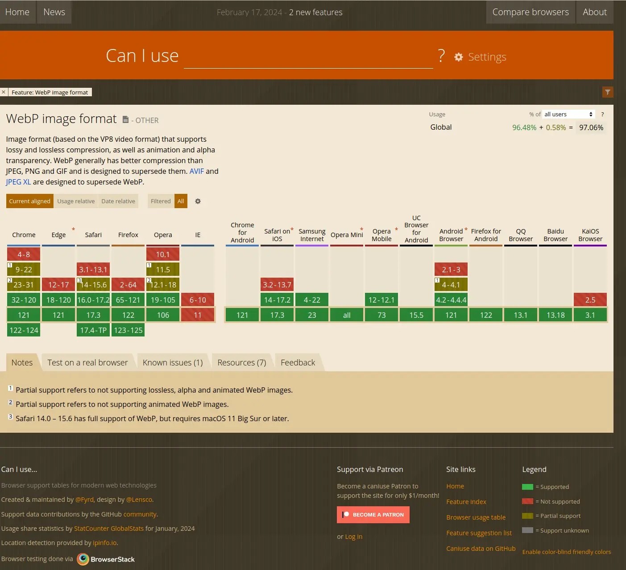Switch to Date relative view

(118, 201)
